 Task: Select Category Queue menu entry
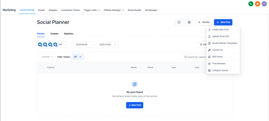click(220, 70)
